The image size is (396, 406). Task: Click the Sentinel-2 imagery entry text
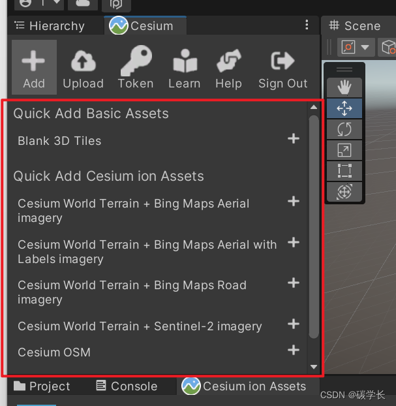pos(140,326)
